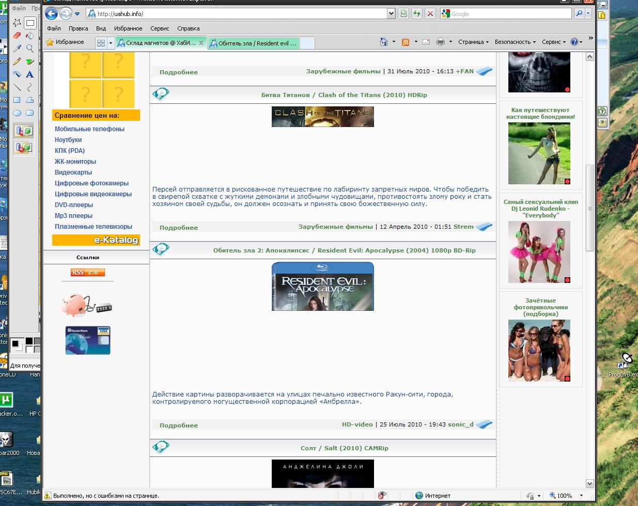Enable opaque selection mode in Paint options

pos(23,131)
